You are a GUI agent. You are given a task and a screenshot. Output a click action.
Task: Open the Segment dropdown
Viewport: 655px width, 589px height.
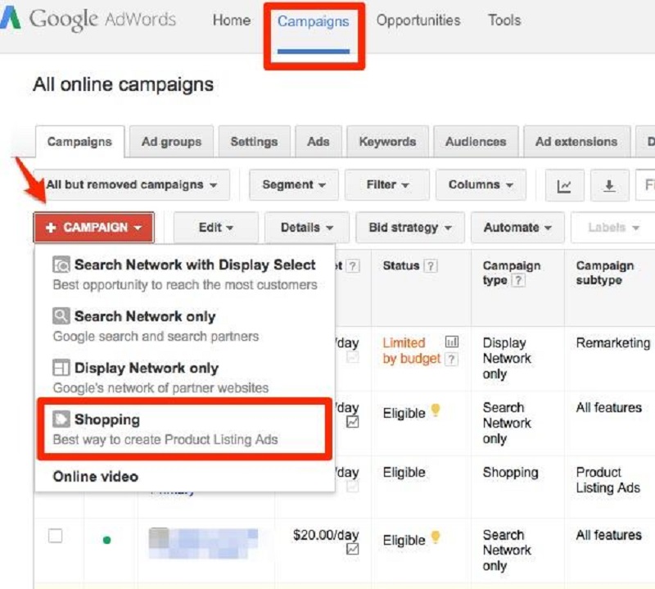[292, 185]
